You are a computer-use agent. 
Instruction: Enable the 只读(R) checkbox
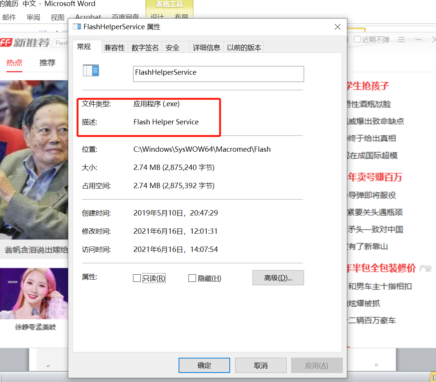coord(136,278)
